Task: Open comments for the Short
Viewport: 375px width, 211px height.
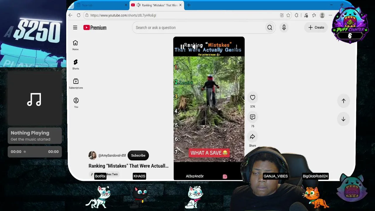Action: (253, 117)
